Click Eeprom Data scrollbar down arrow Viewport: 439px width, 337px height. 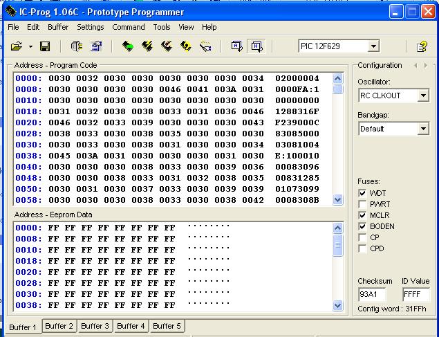(338, 305)
